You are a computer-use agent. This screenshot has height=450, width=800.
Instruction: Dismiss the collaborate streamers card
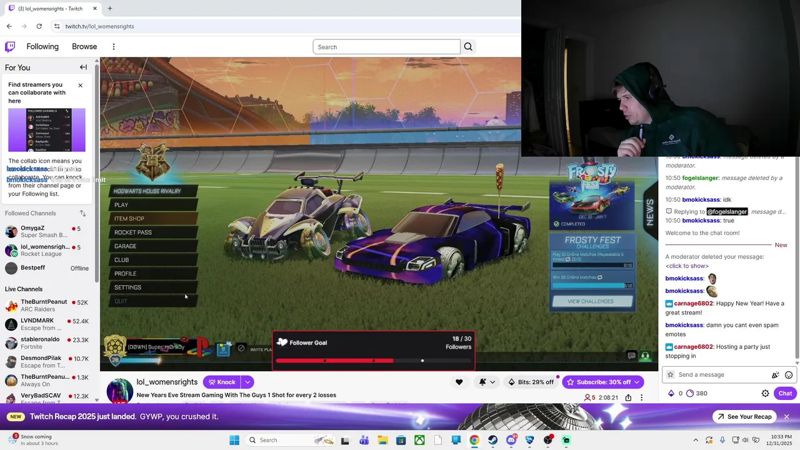click(x=80, y=85)
